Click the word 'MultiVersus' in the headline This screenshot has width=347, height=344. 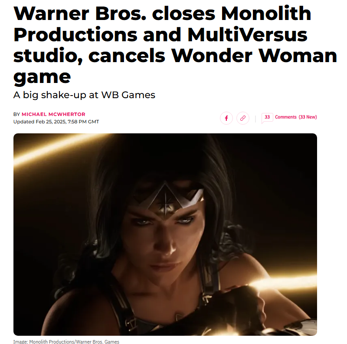pyautogui.click(x=247, y=35)
